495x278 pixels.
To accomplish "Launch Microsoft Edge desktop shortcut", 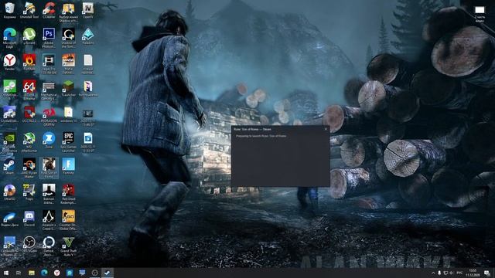I will pos(10,38).
